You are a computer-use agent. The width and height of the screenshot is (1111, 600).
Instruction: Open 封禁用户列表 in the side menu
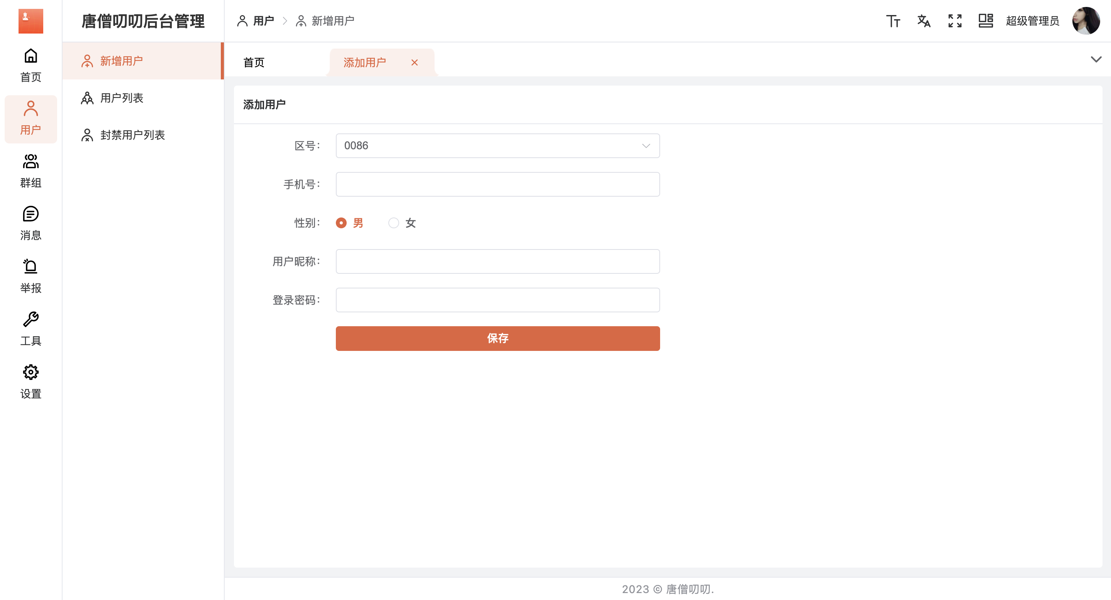(x=132, y=135)
